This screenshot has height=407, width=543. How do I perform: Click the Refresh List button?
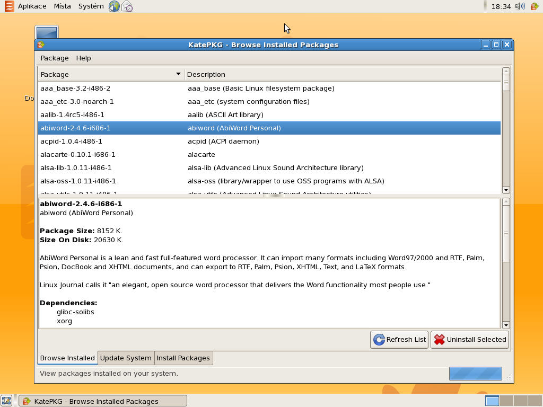coord(399,340)
